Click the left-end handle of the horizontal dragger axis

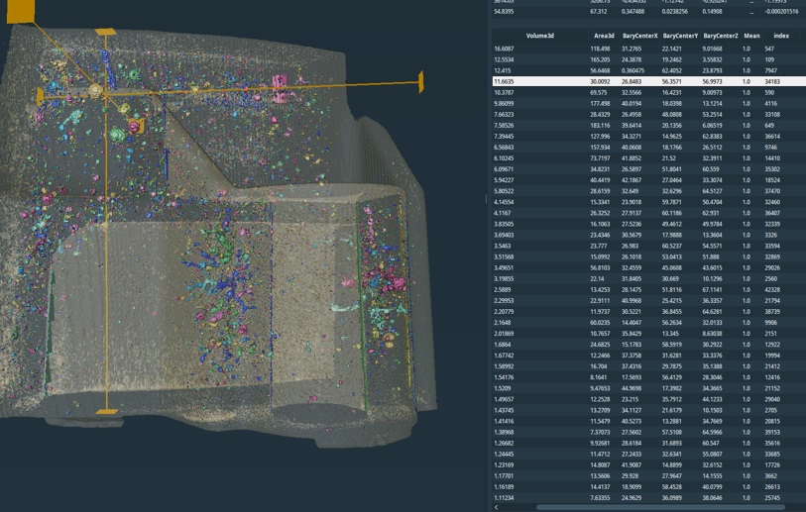[x=41, y=96]
